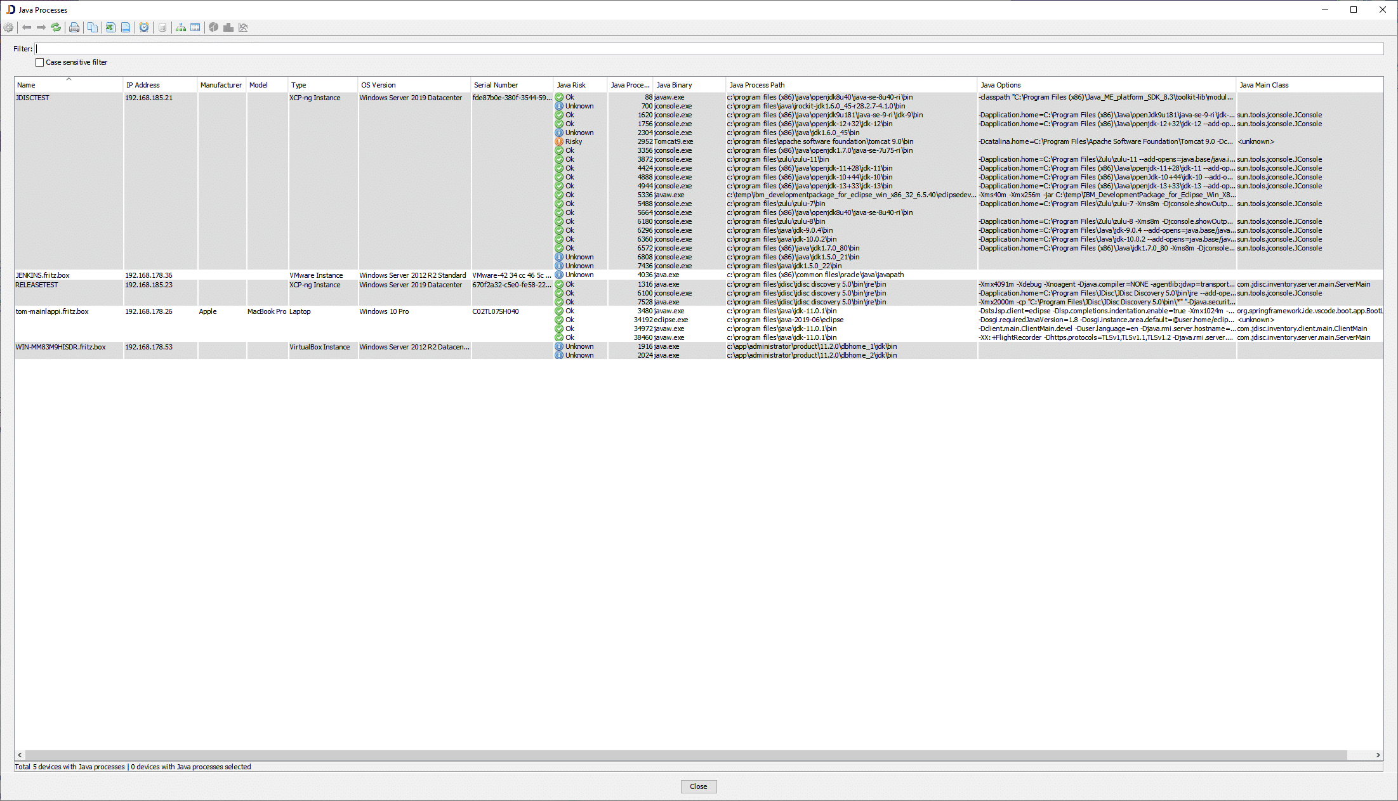
Task: Navigate forward using the right arrow icon
Action: point(41,27)
